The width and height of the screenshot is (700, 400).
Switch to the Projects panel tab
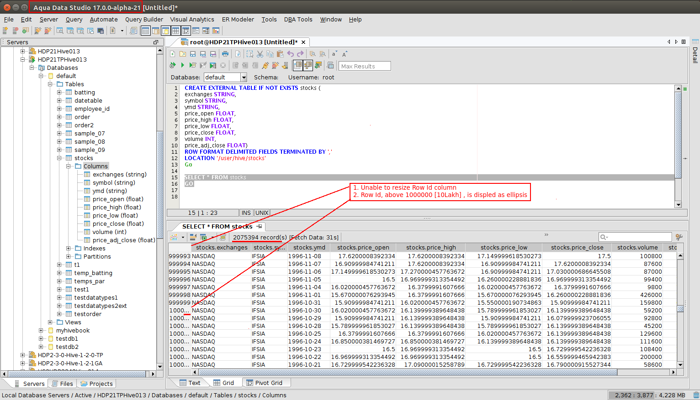tap(96, 384)
